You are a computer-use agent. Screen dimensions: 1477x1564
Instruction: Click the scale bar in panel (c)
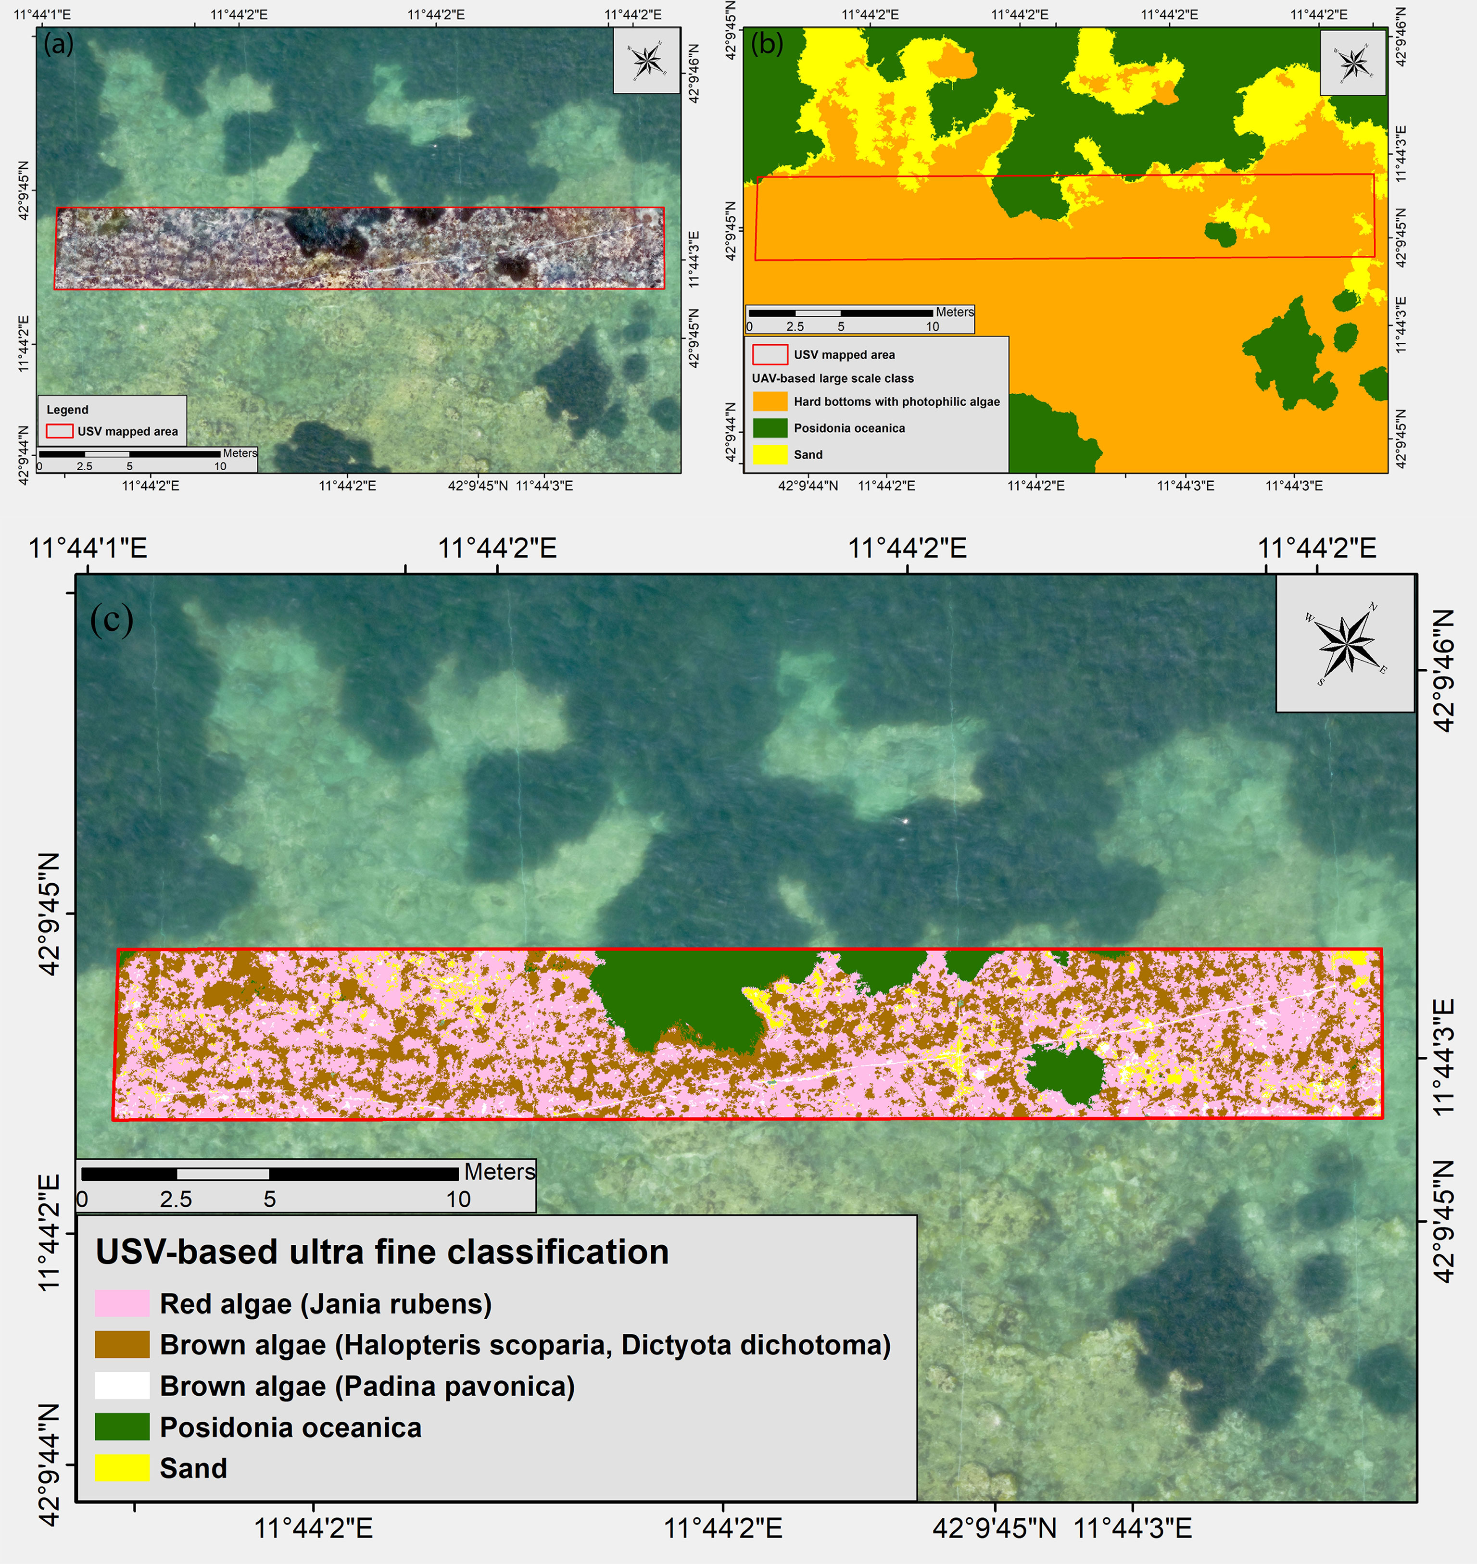point(270,1174)
